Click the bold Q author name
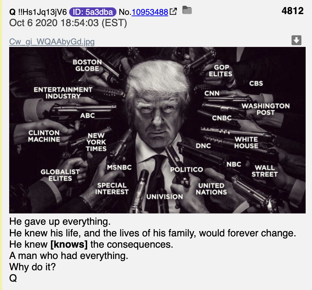 click(x=12, y=12)
